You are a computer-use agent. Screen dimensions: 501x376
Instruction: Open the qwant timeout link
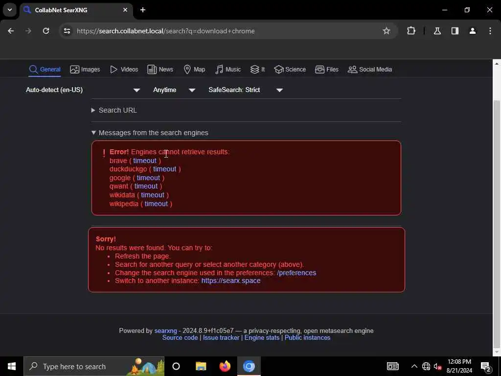click(146, 186)
